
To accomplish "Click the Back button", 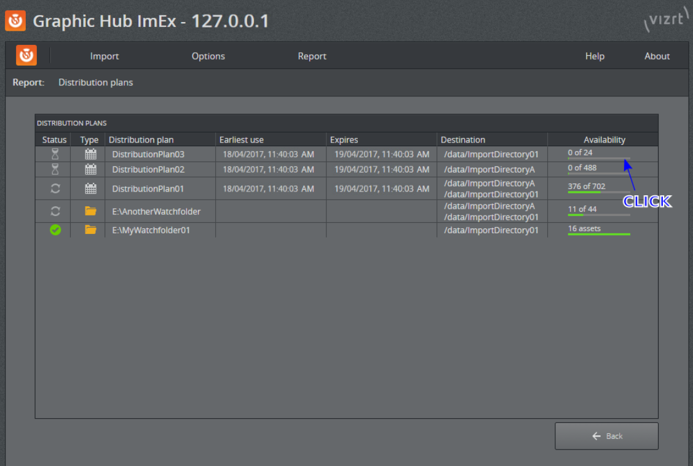I will click(x=606, y=436).
